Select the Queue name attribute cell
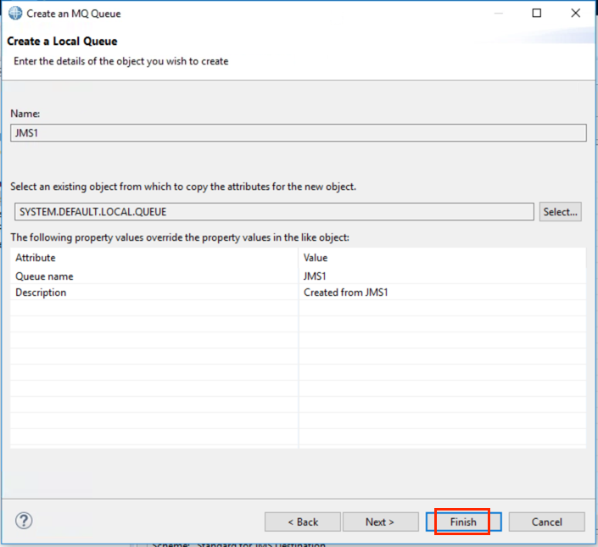The height and width of the screenshot is (547, 598). [154, 276]
